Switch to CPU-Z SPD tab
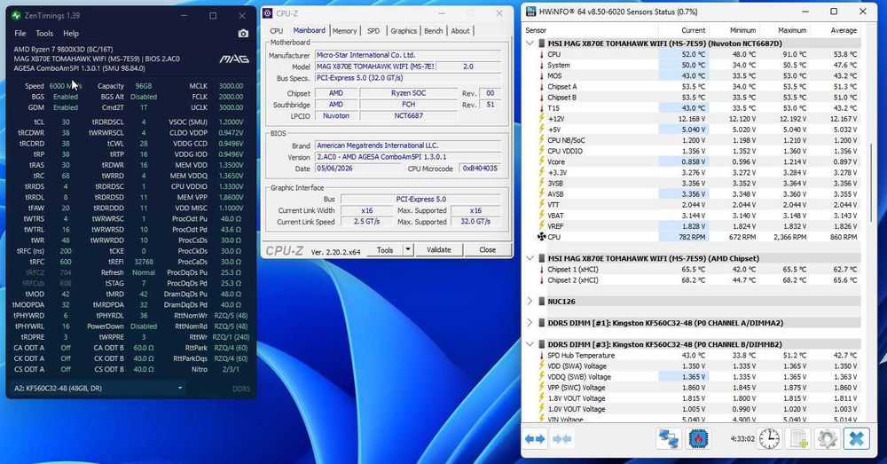This screenshot has width=887, height=464. pyautogui.click(x=373, y=31)
